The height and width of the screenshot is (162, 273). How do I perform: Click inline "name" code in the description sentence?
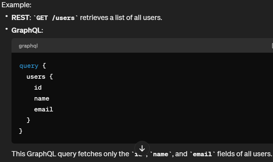(x=161, y=154)
